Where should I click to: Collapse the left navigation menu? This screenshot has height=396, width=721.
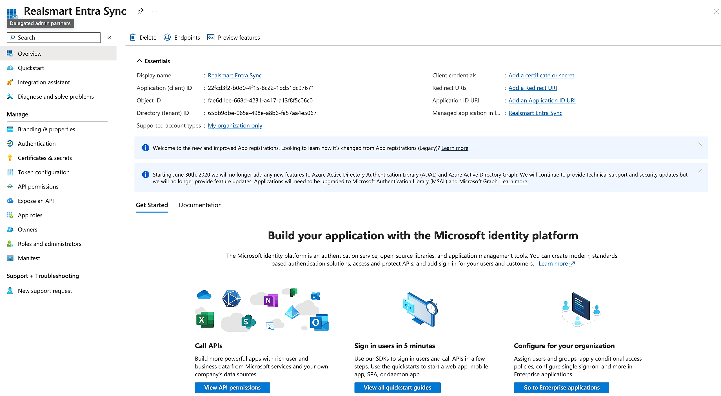tap(109, 37)
